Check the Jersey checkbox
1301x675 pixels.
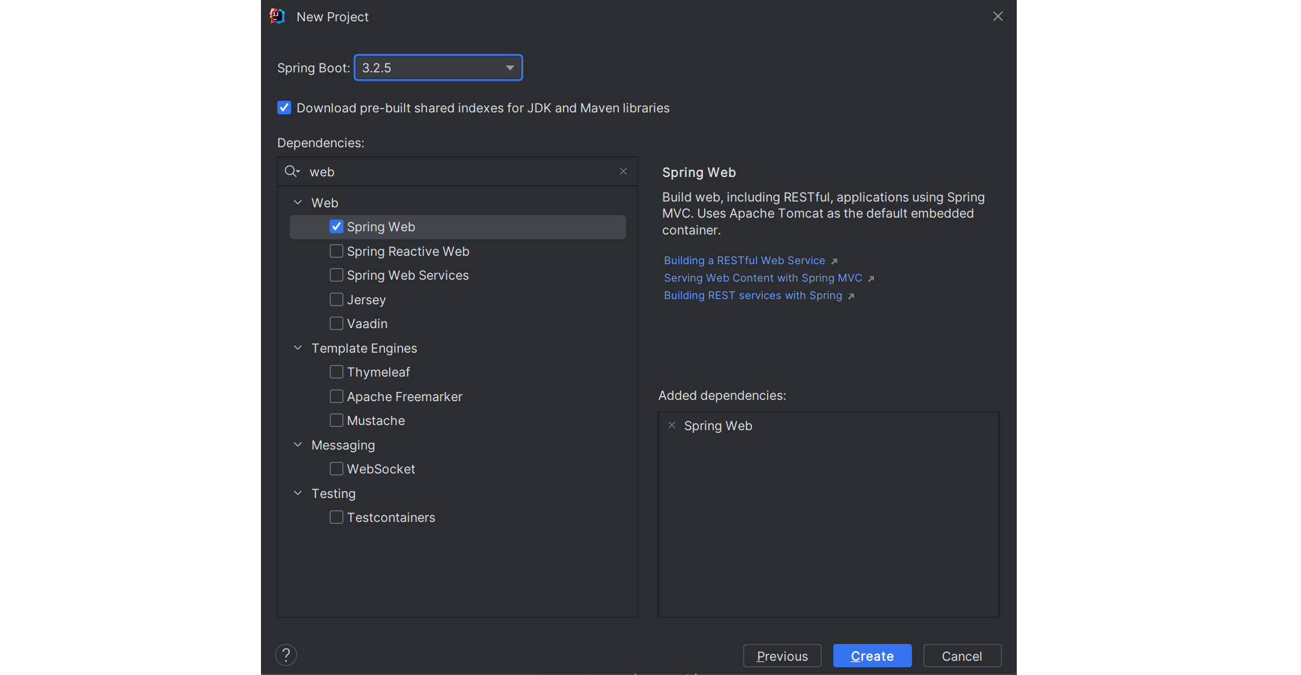[x=336, y=299]
